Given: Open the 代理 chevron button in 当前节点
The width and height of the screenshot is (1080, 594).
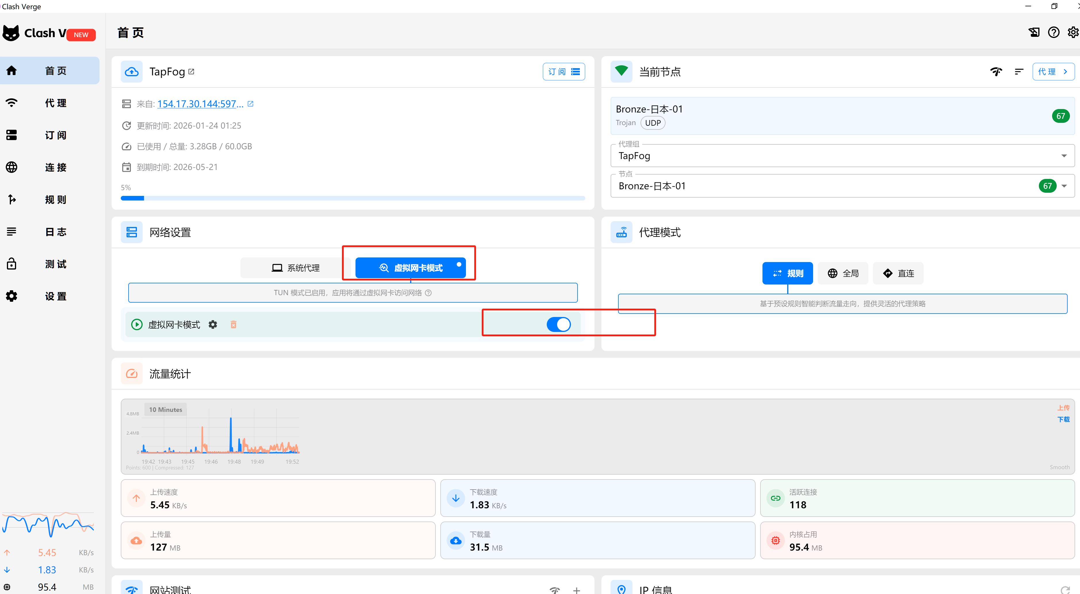Looking at the screenshot, I should tap(1053, 72).
